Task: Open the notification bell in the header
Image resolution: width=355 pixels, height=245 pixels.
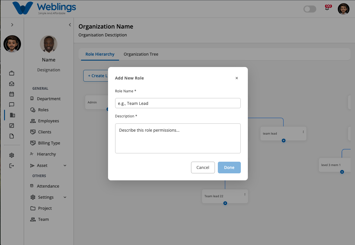Action: [327, 8]
